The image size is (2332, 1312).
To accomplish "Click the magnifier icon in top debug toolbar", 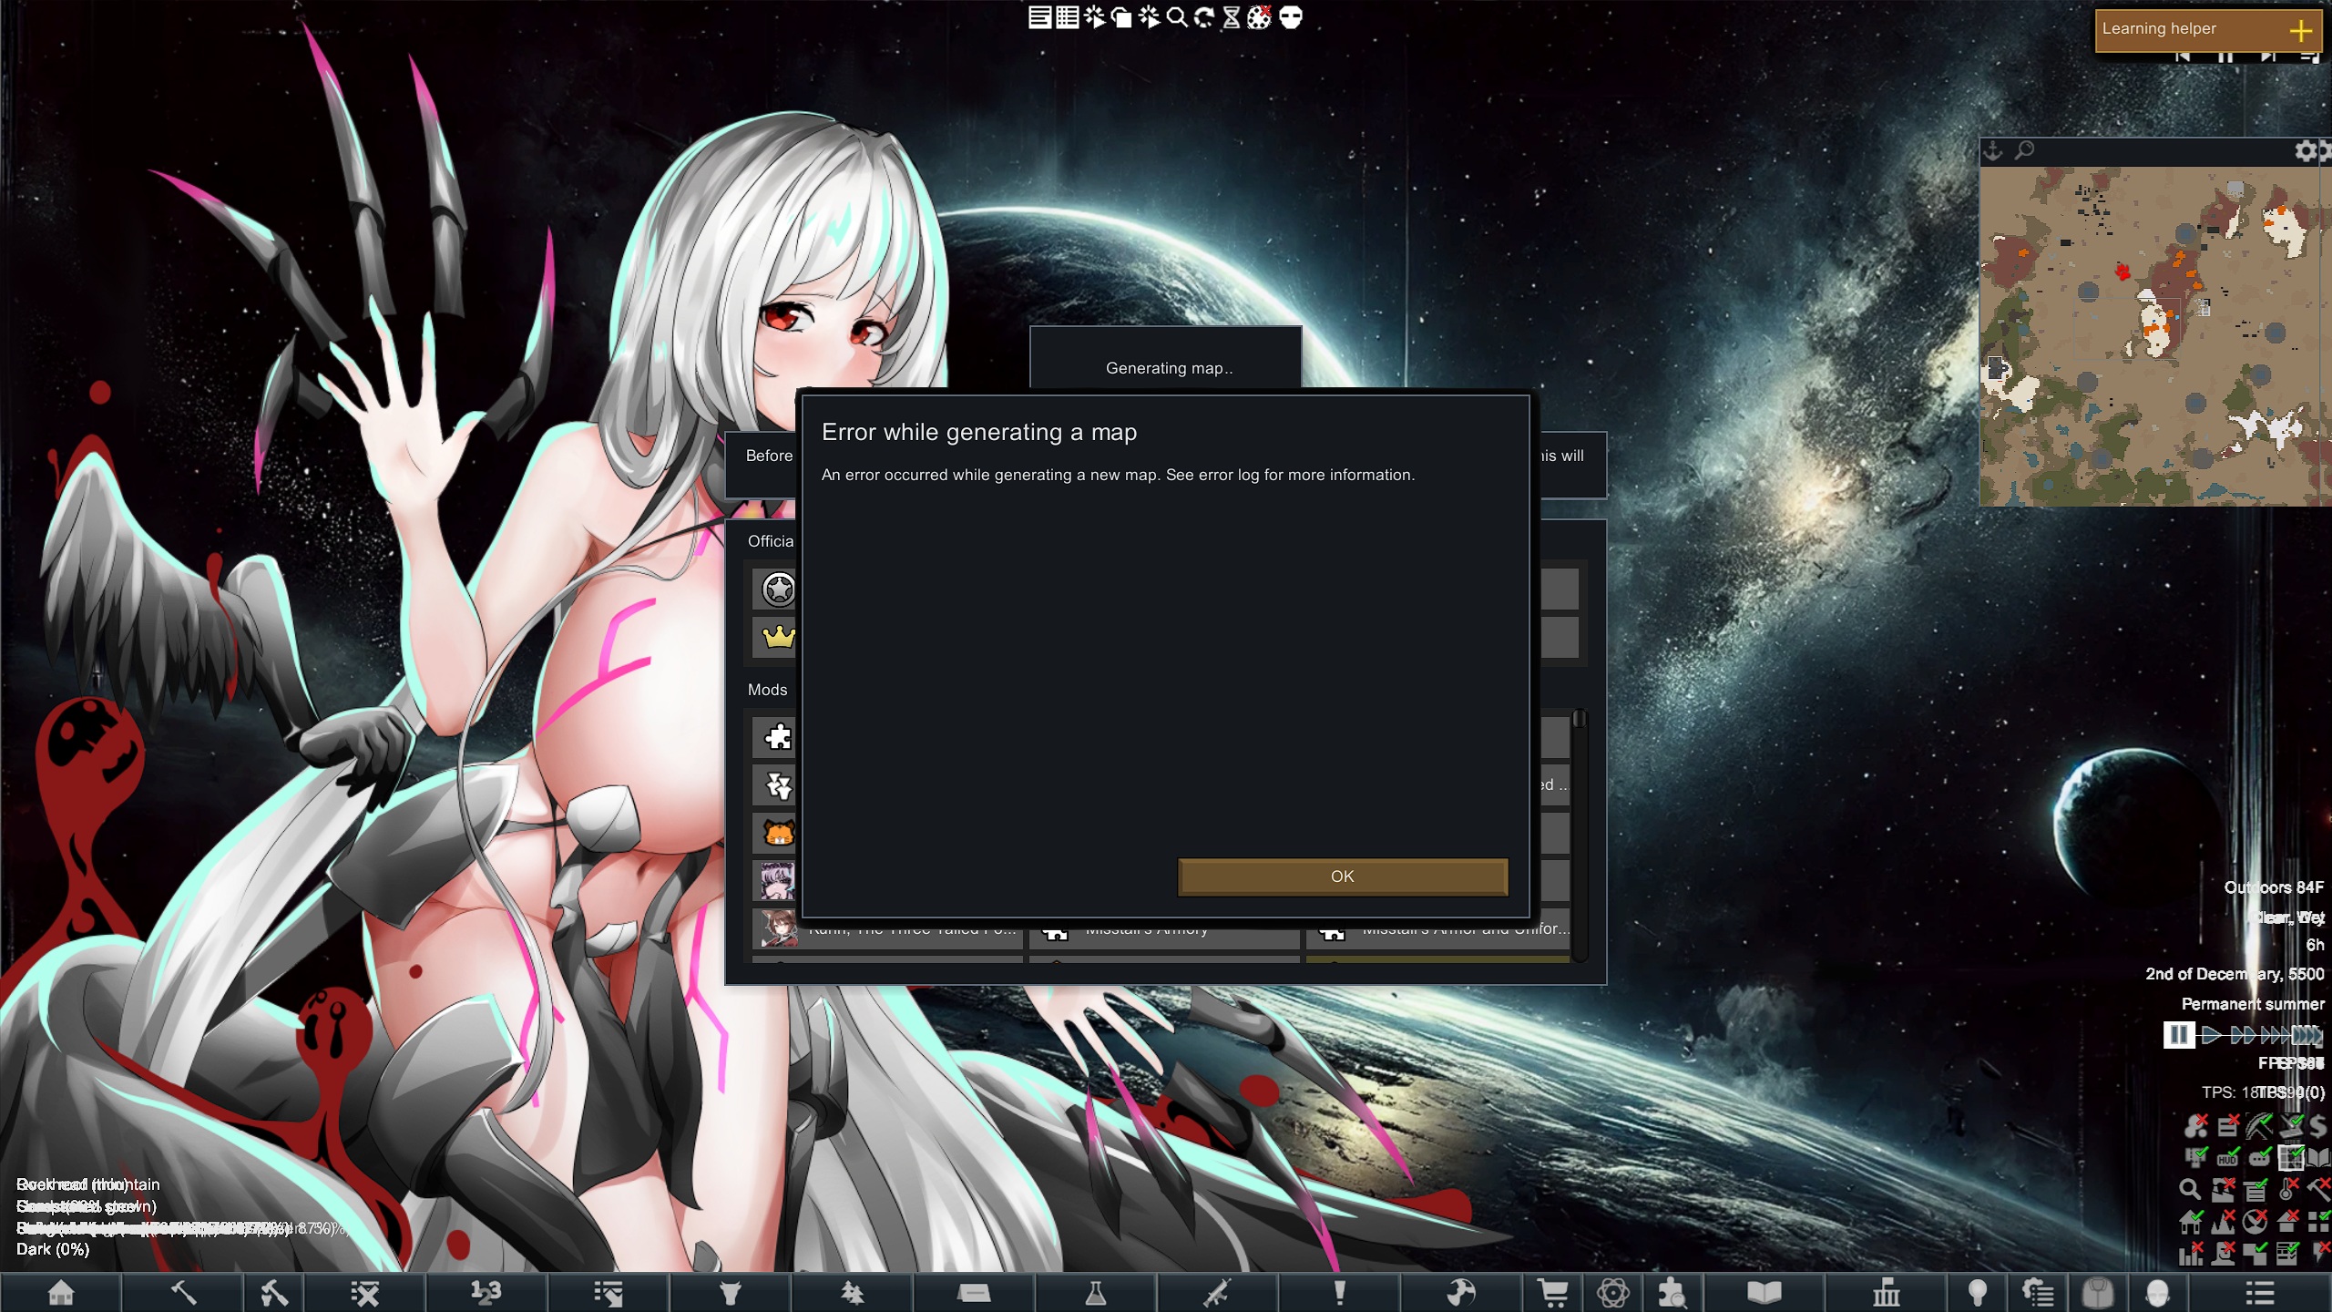I will coord(1176,17).
